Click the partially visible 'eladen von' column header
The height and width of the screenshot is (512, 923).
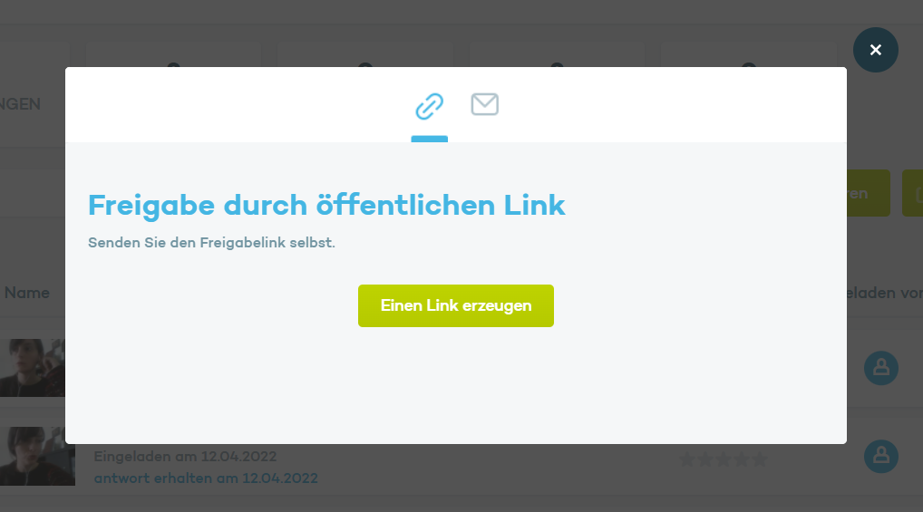(885, 293)
